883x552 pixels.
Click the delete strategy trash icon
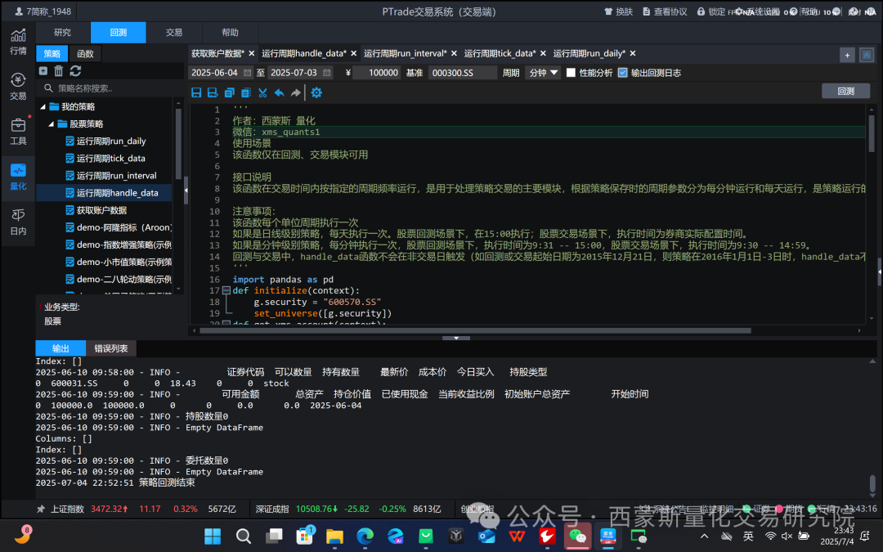(x=59, y=71)
